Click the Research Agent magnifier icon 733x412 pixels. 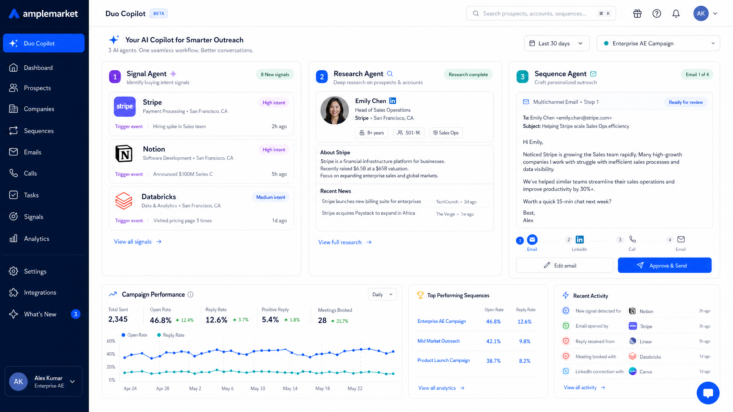click(390, 74)
